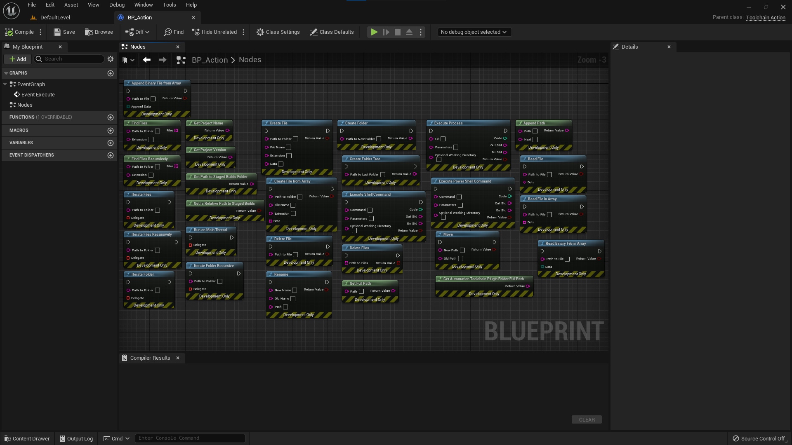Screen dimensions: 792x445
Task: Open Find in blueprint
Action: (174, 32)
